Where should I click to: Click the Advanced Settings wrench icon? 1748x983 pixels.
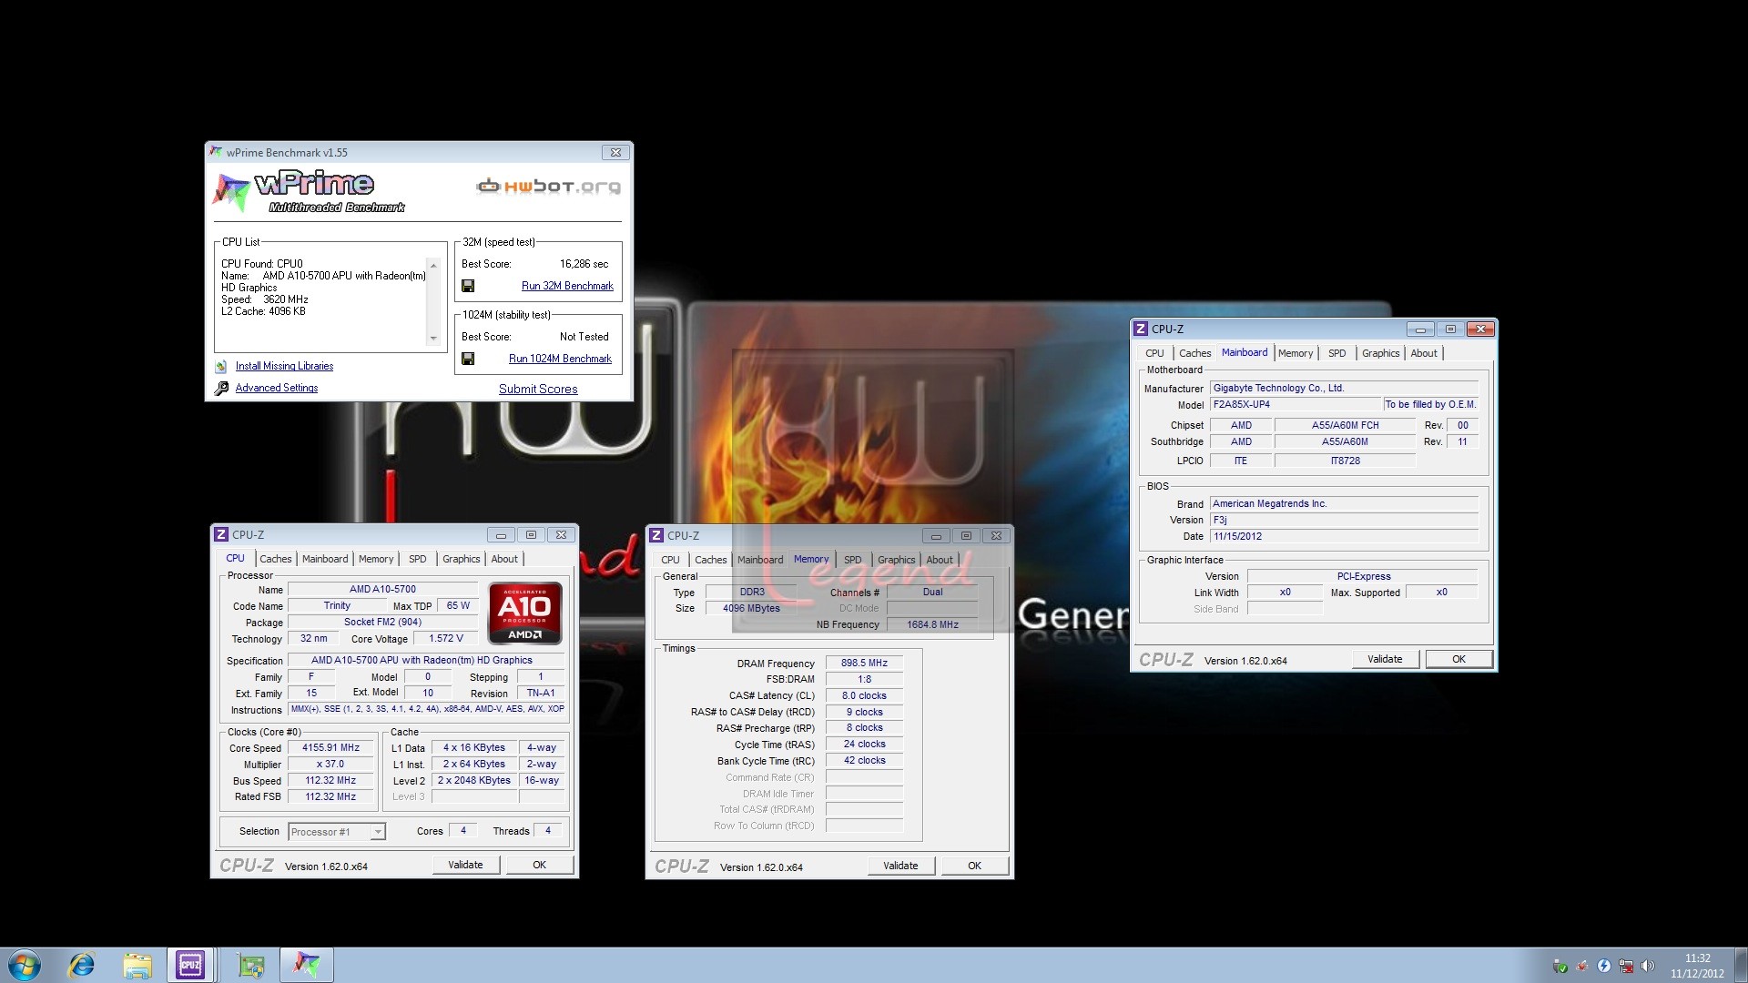click(x=221, y=389)
